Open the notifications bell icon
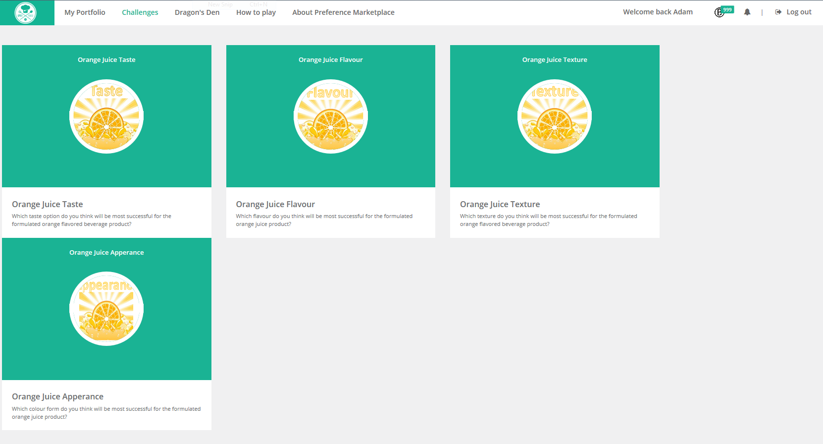This screenshot has height=444, width=823. coord(747,12)
